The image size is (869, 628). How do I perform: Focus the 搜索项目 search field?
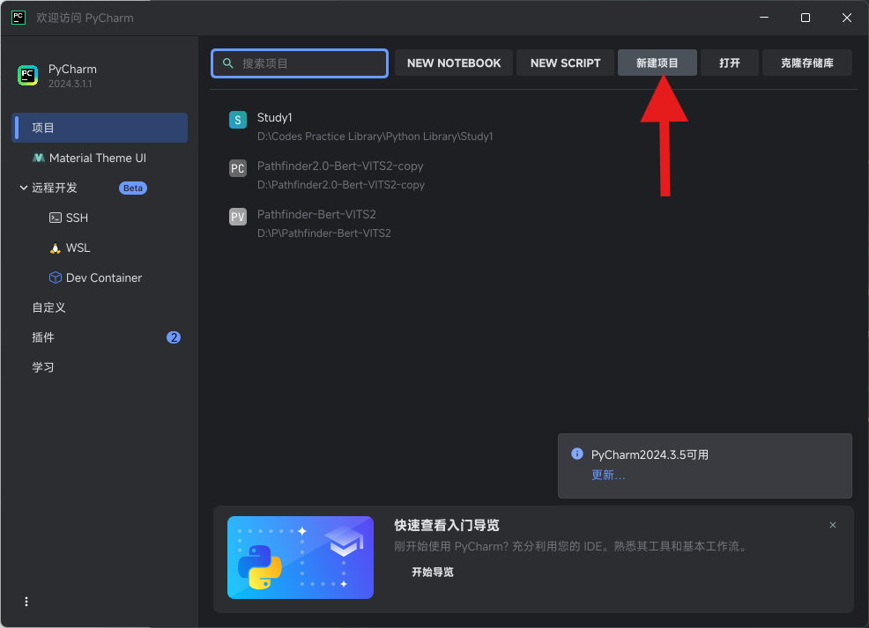coord(300,63)
